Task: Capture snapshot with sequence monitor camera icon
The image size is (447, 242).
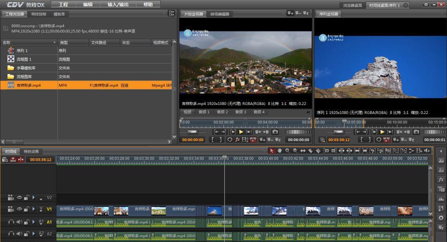Action: coord(416,132)
